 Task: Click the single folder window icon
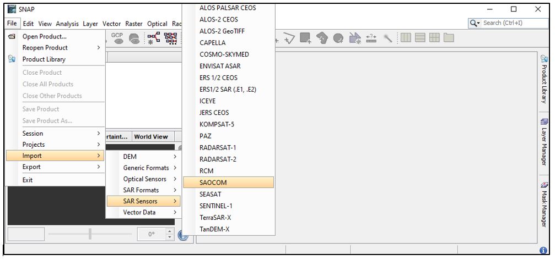click(449, 37)
